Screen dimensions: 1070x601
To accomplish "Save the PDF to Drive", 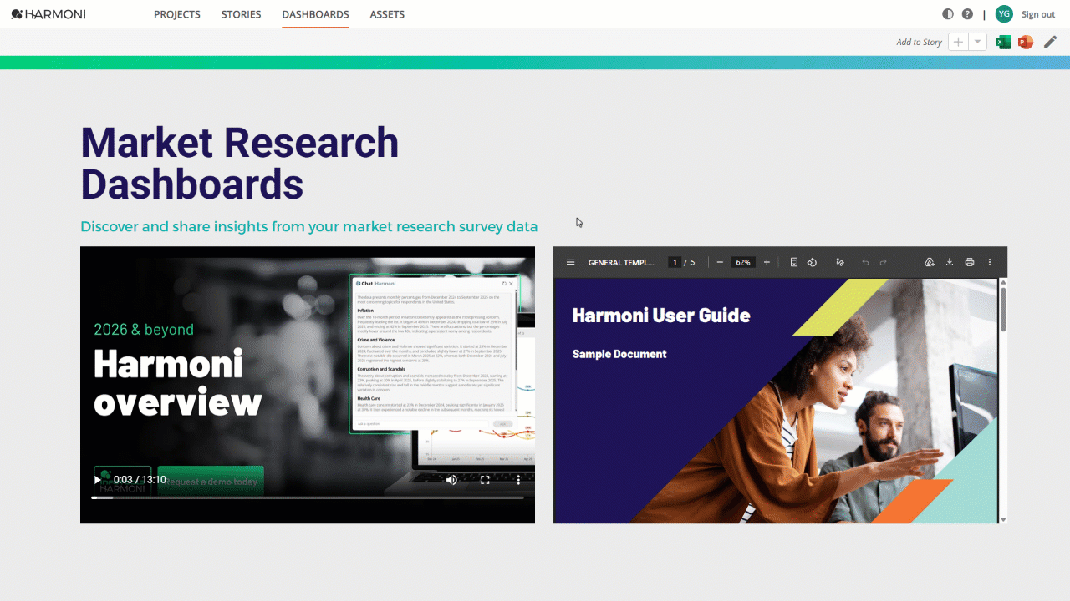I will click(x=929, y=262).
